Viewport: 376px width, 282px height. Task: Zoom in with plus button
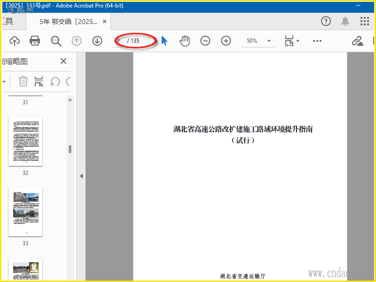coord(226,41)
